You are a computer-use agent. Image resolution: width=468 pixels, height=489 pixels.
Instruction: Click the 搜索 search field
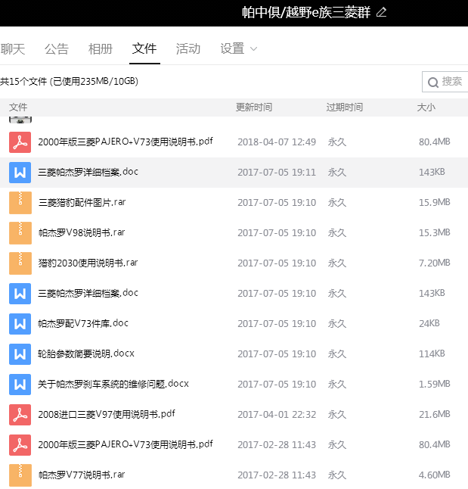[x=445, y=82]
